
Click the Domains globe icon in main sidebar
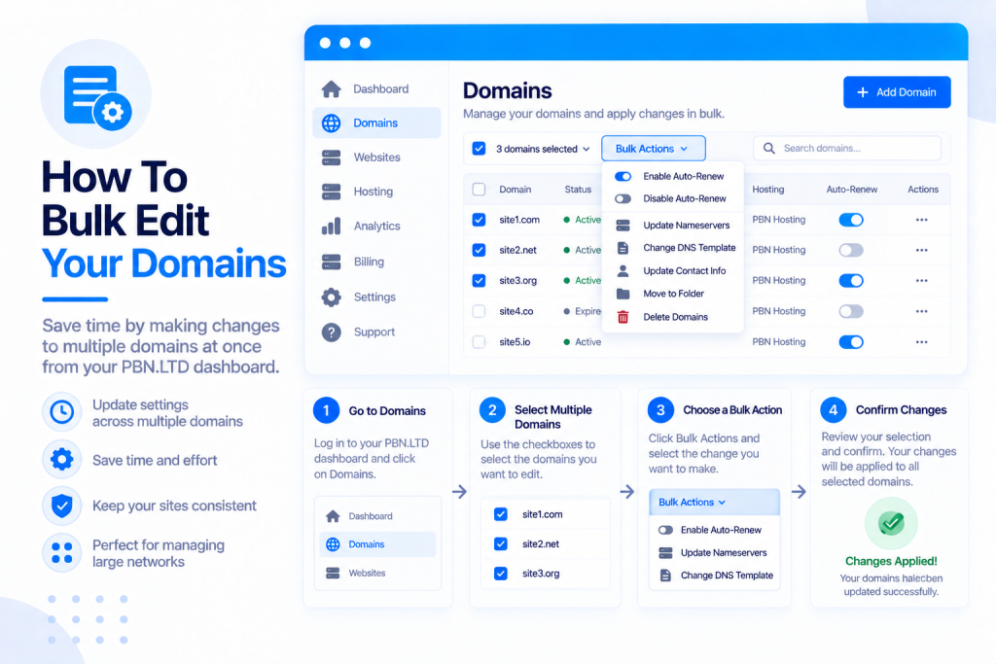[331, 123]
